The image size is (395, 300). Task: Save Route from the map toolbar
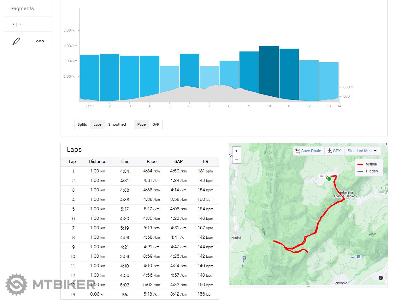point(308,151)
